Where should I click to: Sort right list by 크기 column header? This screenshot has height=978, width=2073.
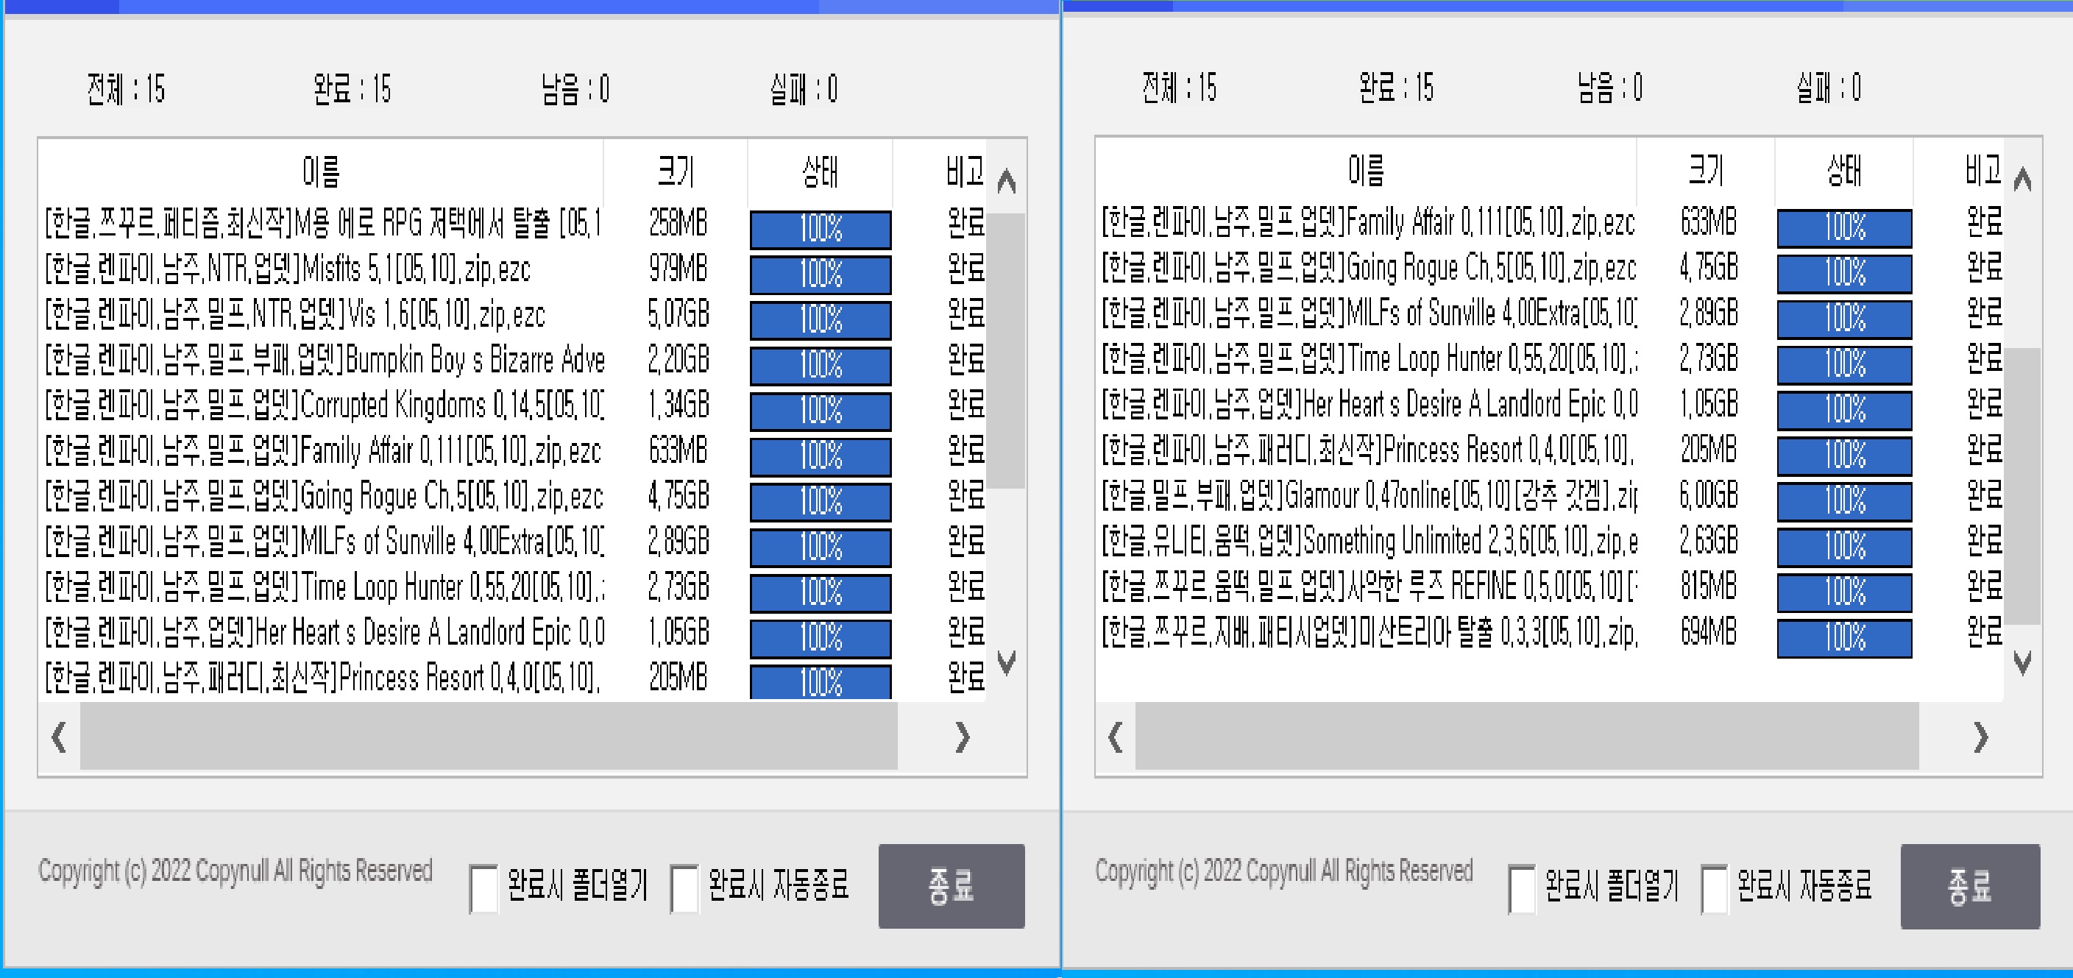pyautogui.click(x=1705, y=170)
